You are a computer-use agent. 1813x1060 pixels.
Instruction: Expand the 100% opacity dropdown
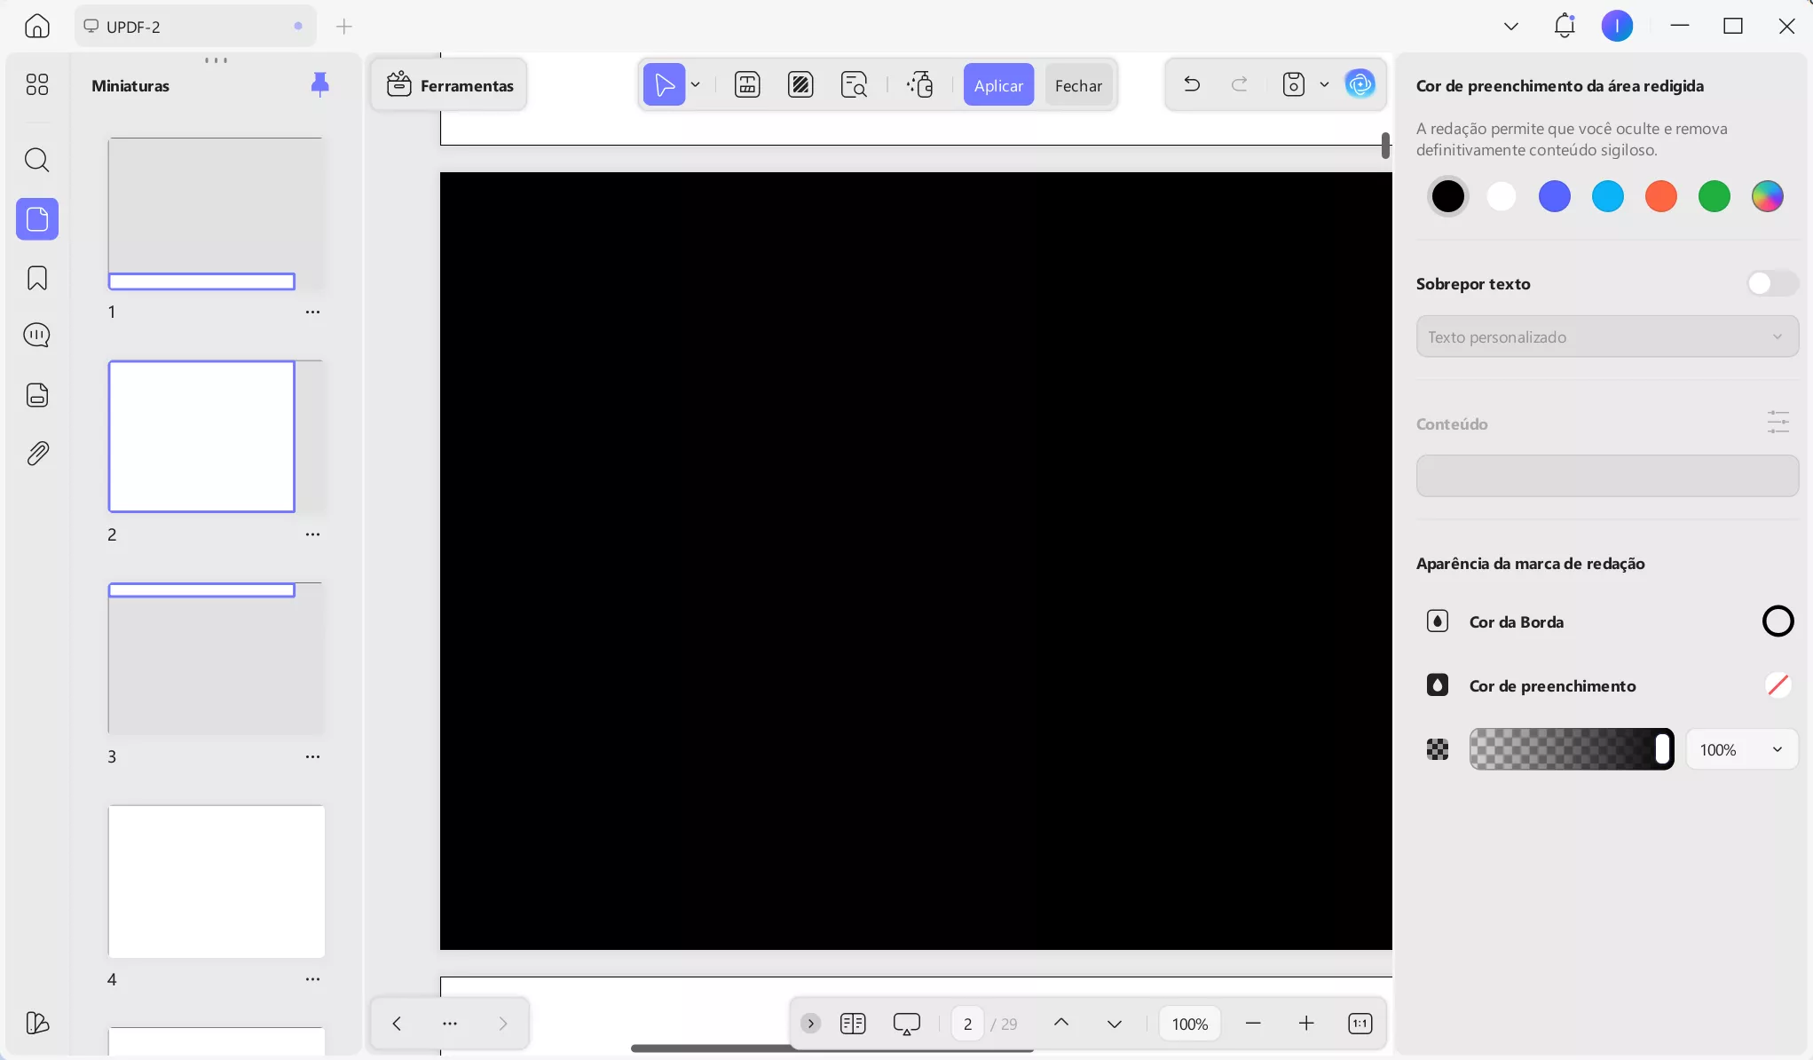pyautogui.click(x=1741, y=750)
